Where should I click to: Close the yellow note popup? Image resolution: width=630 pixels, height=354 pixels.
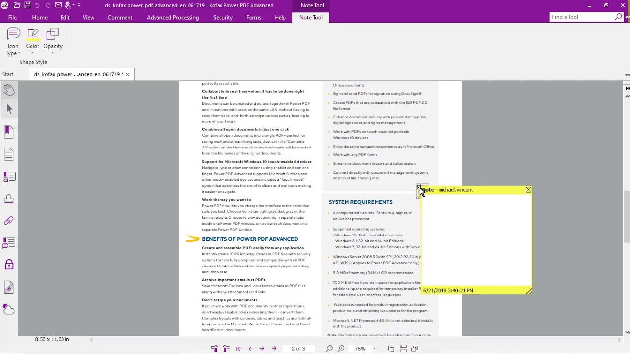[x=528, y=190]
